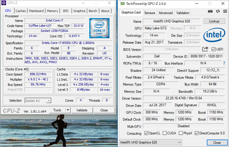
Task: Click the Core Speed value 898.02 MHz
Action: pos(38,74)
